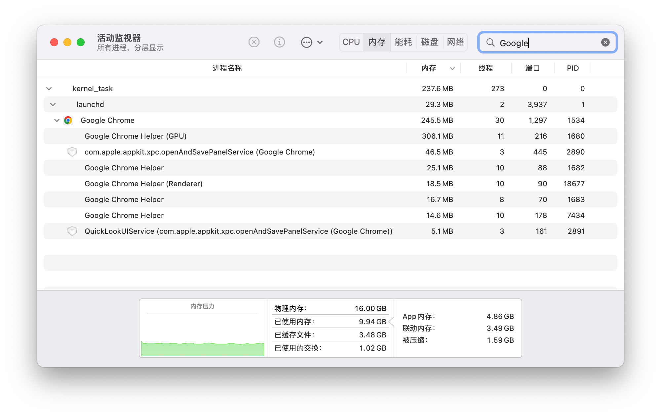Select Google Chrome Helper with PID 1682
Screen dimensions: 661x416
[x=330, y=168]
